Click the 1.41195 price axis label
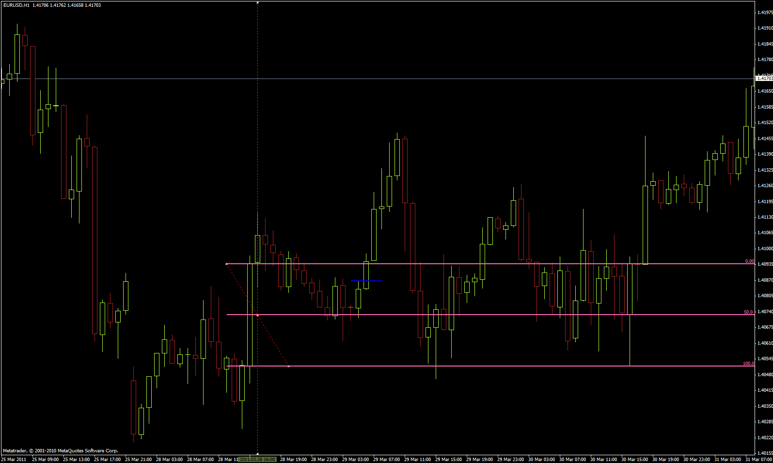The height and width of the screenshot is (463, 773). 765,202
